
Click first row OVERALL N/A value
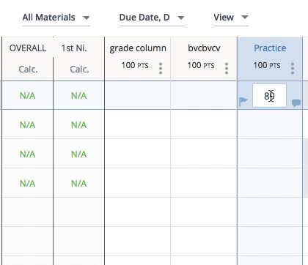click(x=27, y=96)
